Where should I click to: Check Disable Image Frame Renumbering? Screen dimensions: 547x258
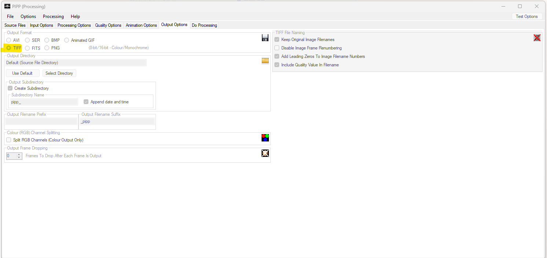tap(277, 48)
